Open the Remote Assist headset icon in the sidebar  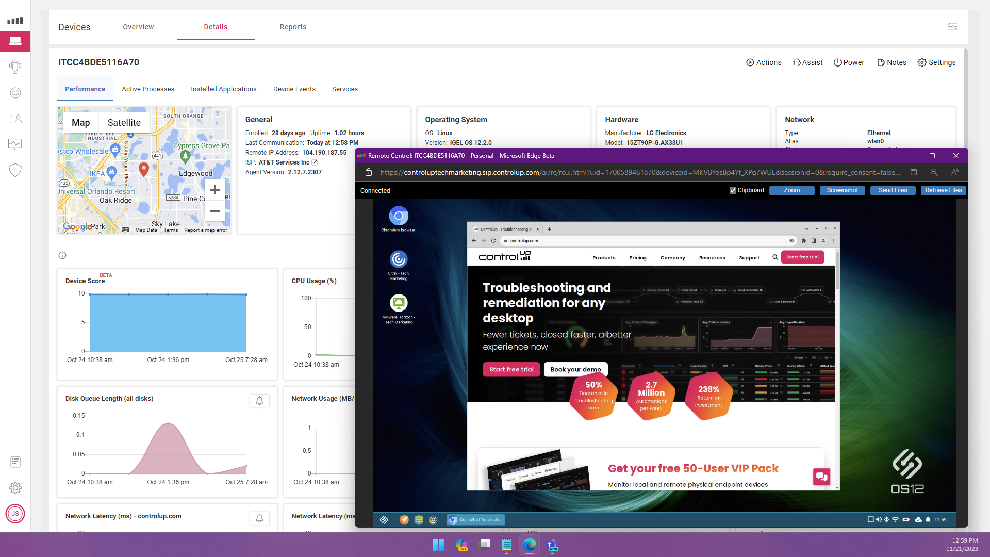15,67
